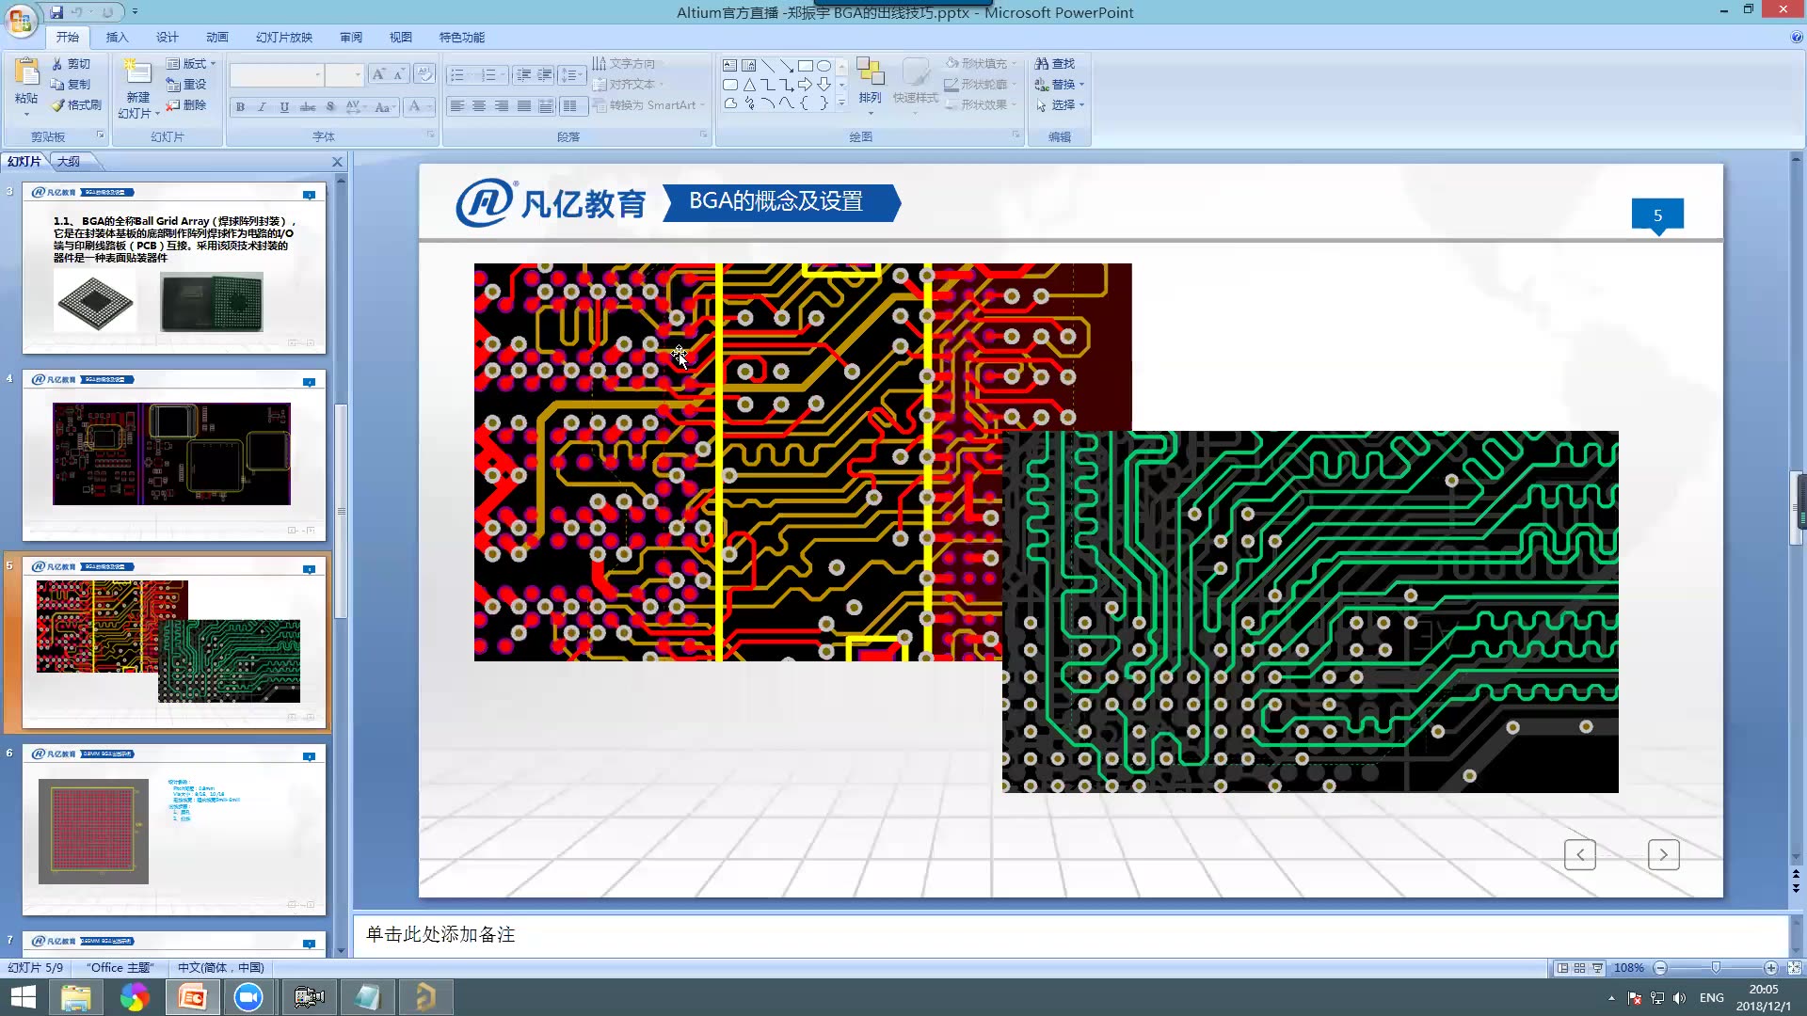Select slide 4 thumbnail
Screen dimensions: 1807x1016
[174, 455]
